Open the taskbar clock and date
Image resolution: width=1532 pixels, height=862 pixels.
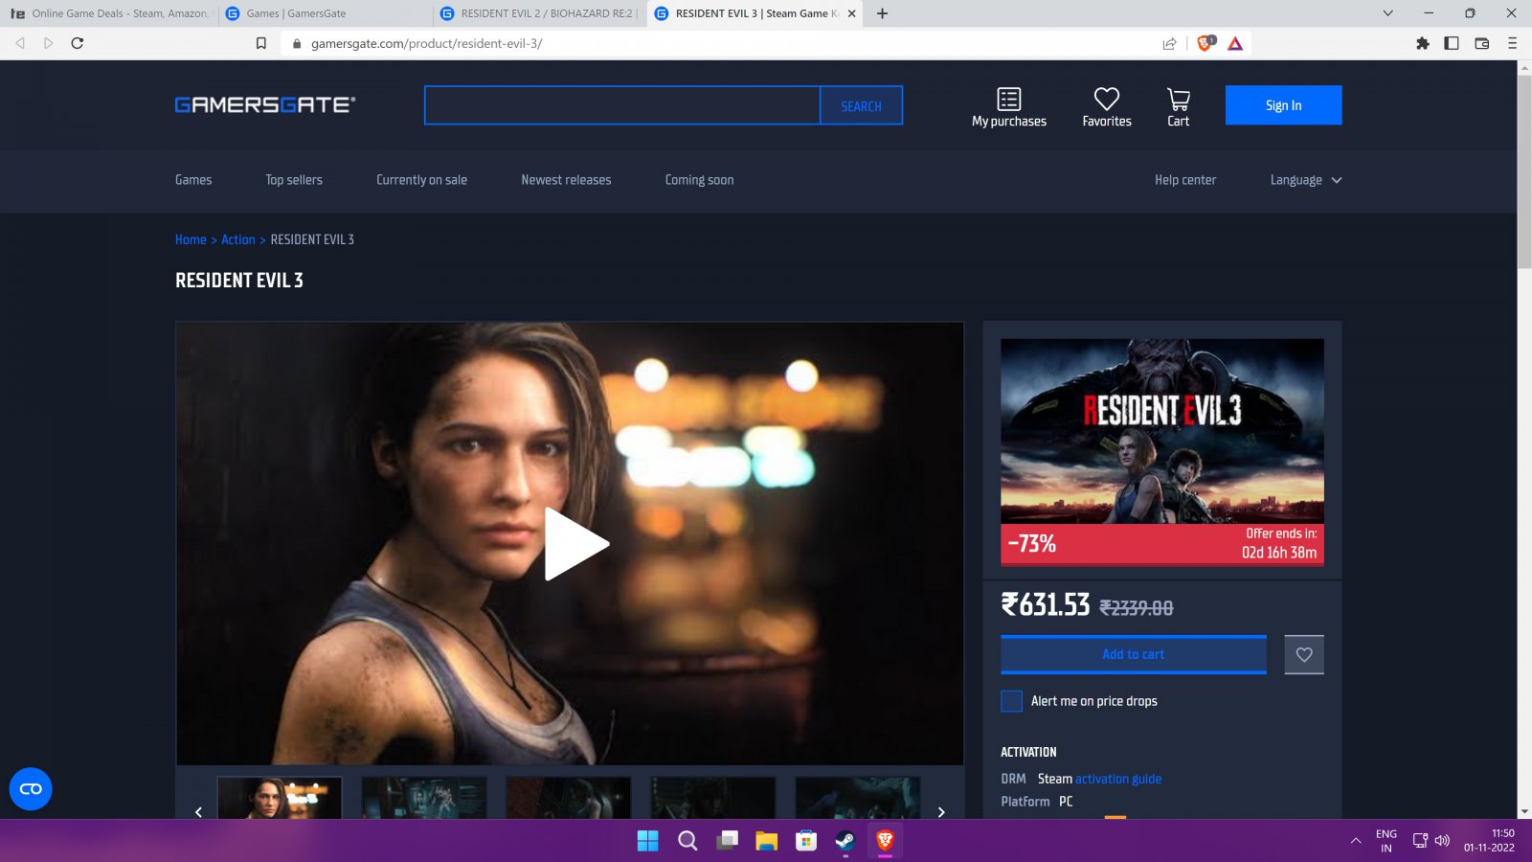click(1489, 841)
